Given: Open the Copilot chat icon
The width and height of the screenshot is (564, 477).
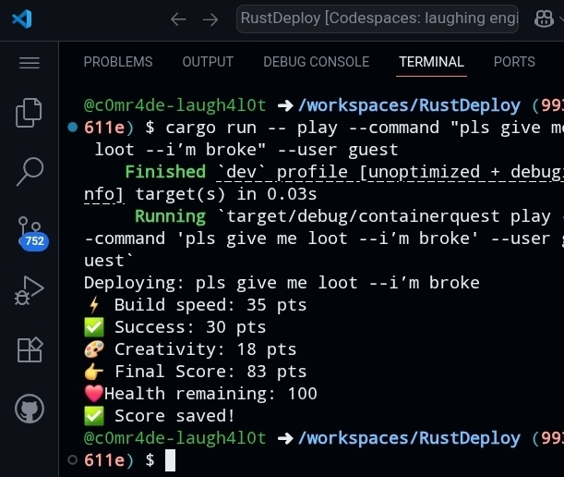Looking at the screenshot, I should 544,18.
